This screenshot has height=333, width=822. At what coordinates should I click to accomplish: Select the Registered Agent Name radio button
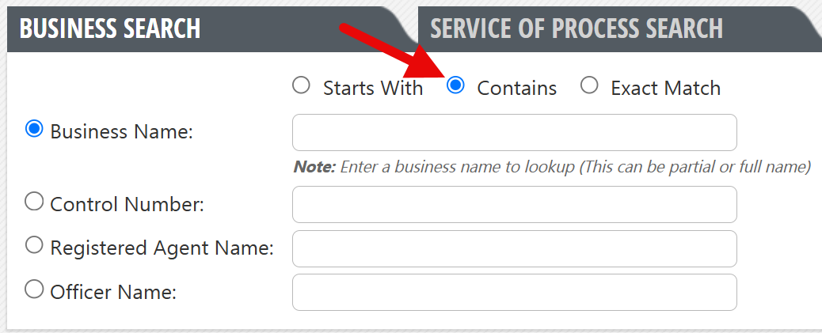[x=34, y=245]
